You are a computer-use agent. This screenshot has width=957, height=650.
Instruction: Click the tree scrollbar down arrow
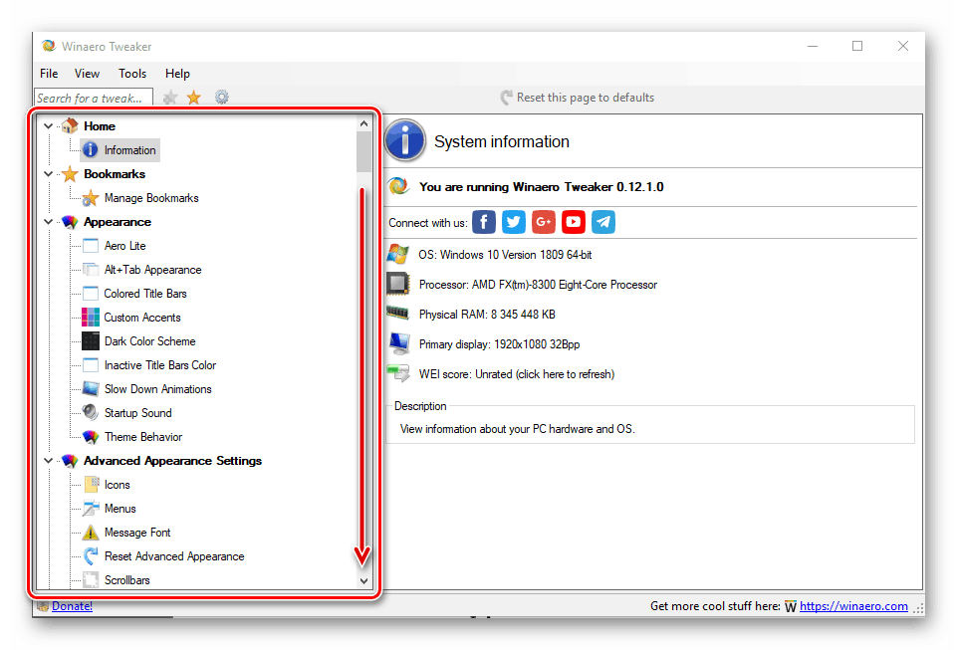(x=363, y=581)
